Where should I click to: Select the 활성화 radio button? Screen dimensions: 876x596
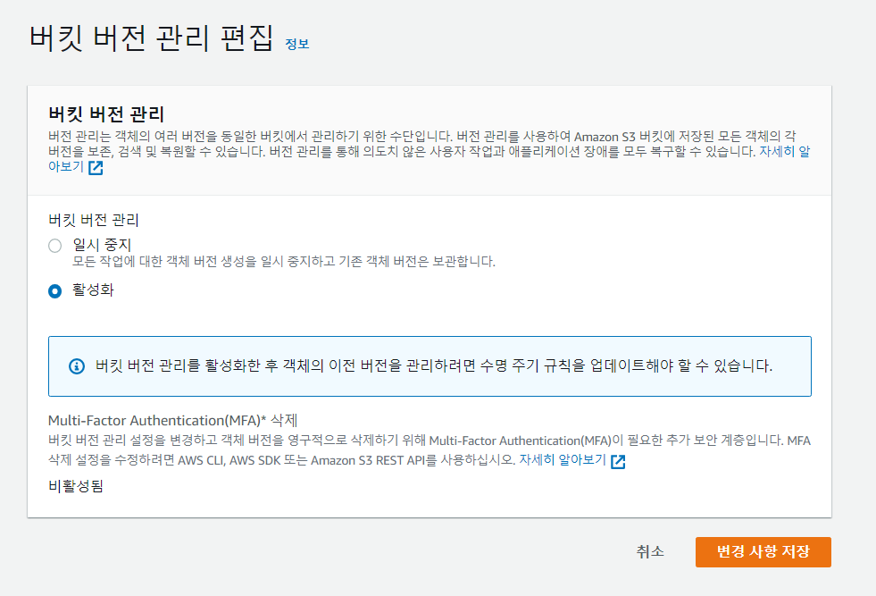(54, 291)
